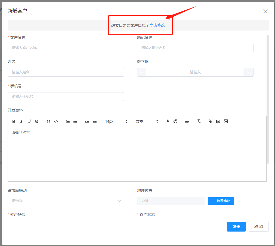Screen dimensions: 275x246
Task: Apply italic formatting in the toolbar
Action: coord(21,121)
